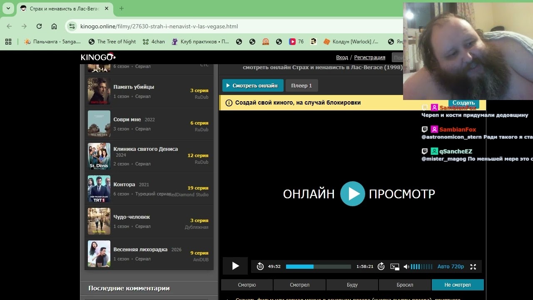Click the 19 серия label for Контора
Viewport: 533px width, 300px height.
pos(198,188)
